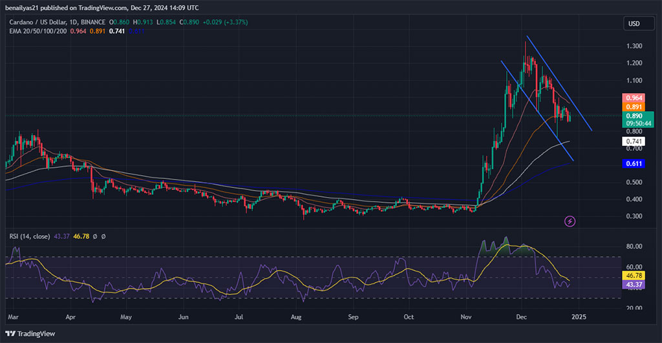Click the Nov label on time axis
This screenshot has height=343, width=662.
pyautogui.click(x=466, y=317)
